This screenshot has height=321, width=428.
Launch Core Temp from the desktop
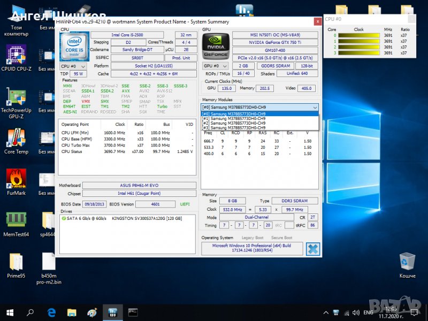[16, 139]
